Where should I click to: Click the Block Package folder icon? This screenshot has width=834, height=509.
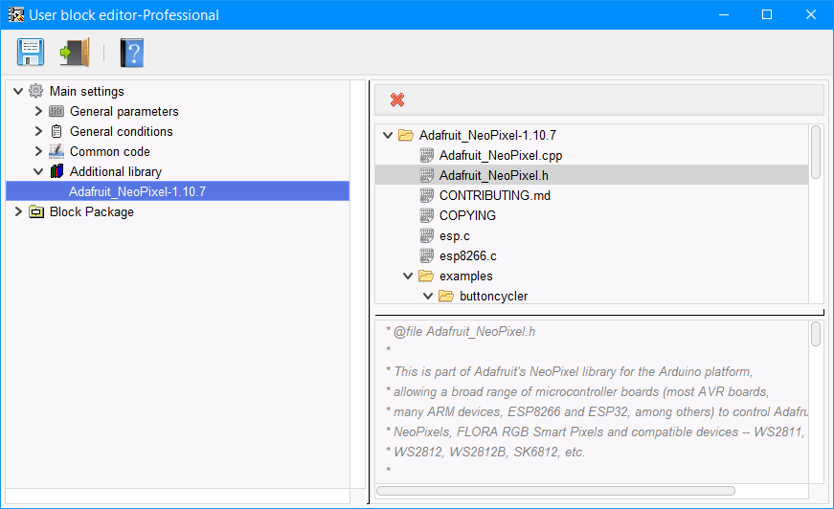tap(36, 211)
